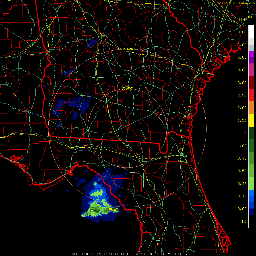
Task: Click the dark red 3.00 legend swatch
Action: [x=251, y=82]
